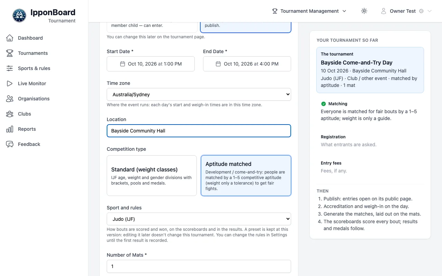Image resolution: width=442 pixels, height=276 pixels.
Task: Click the IpponBoard brand title text
Action: (53, 12)
